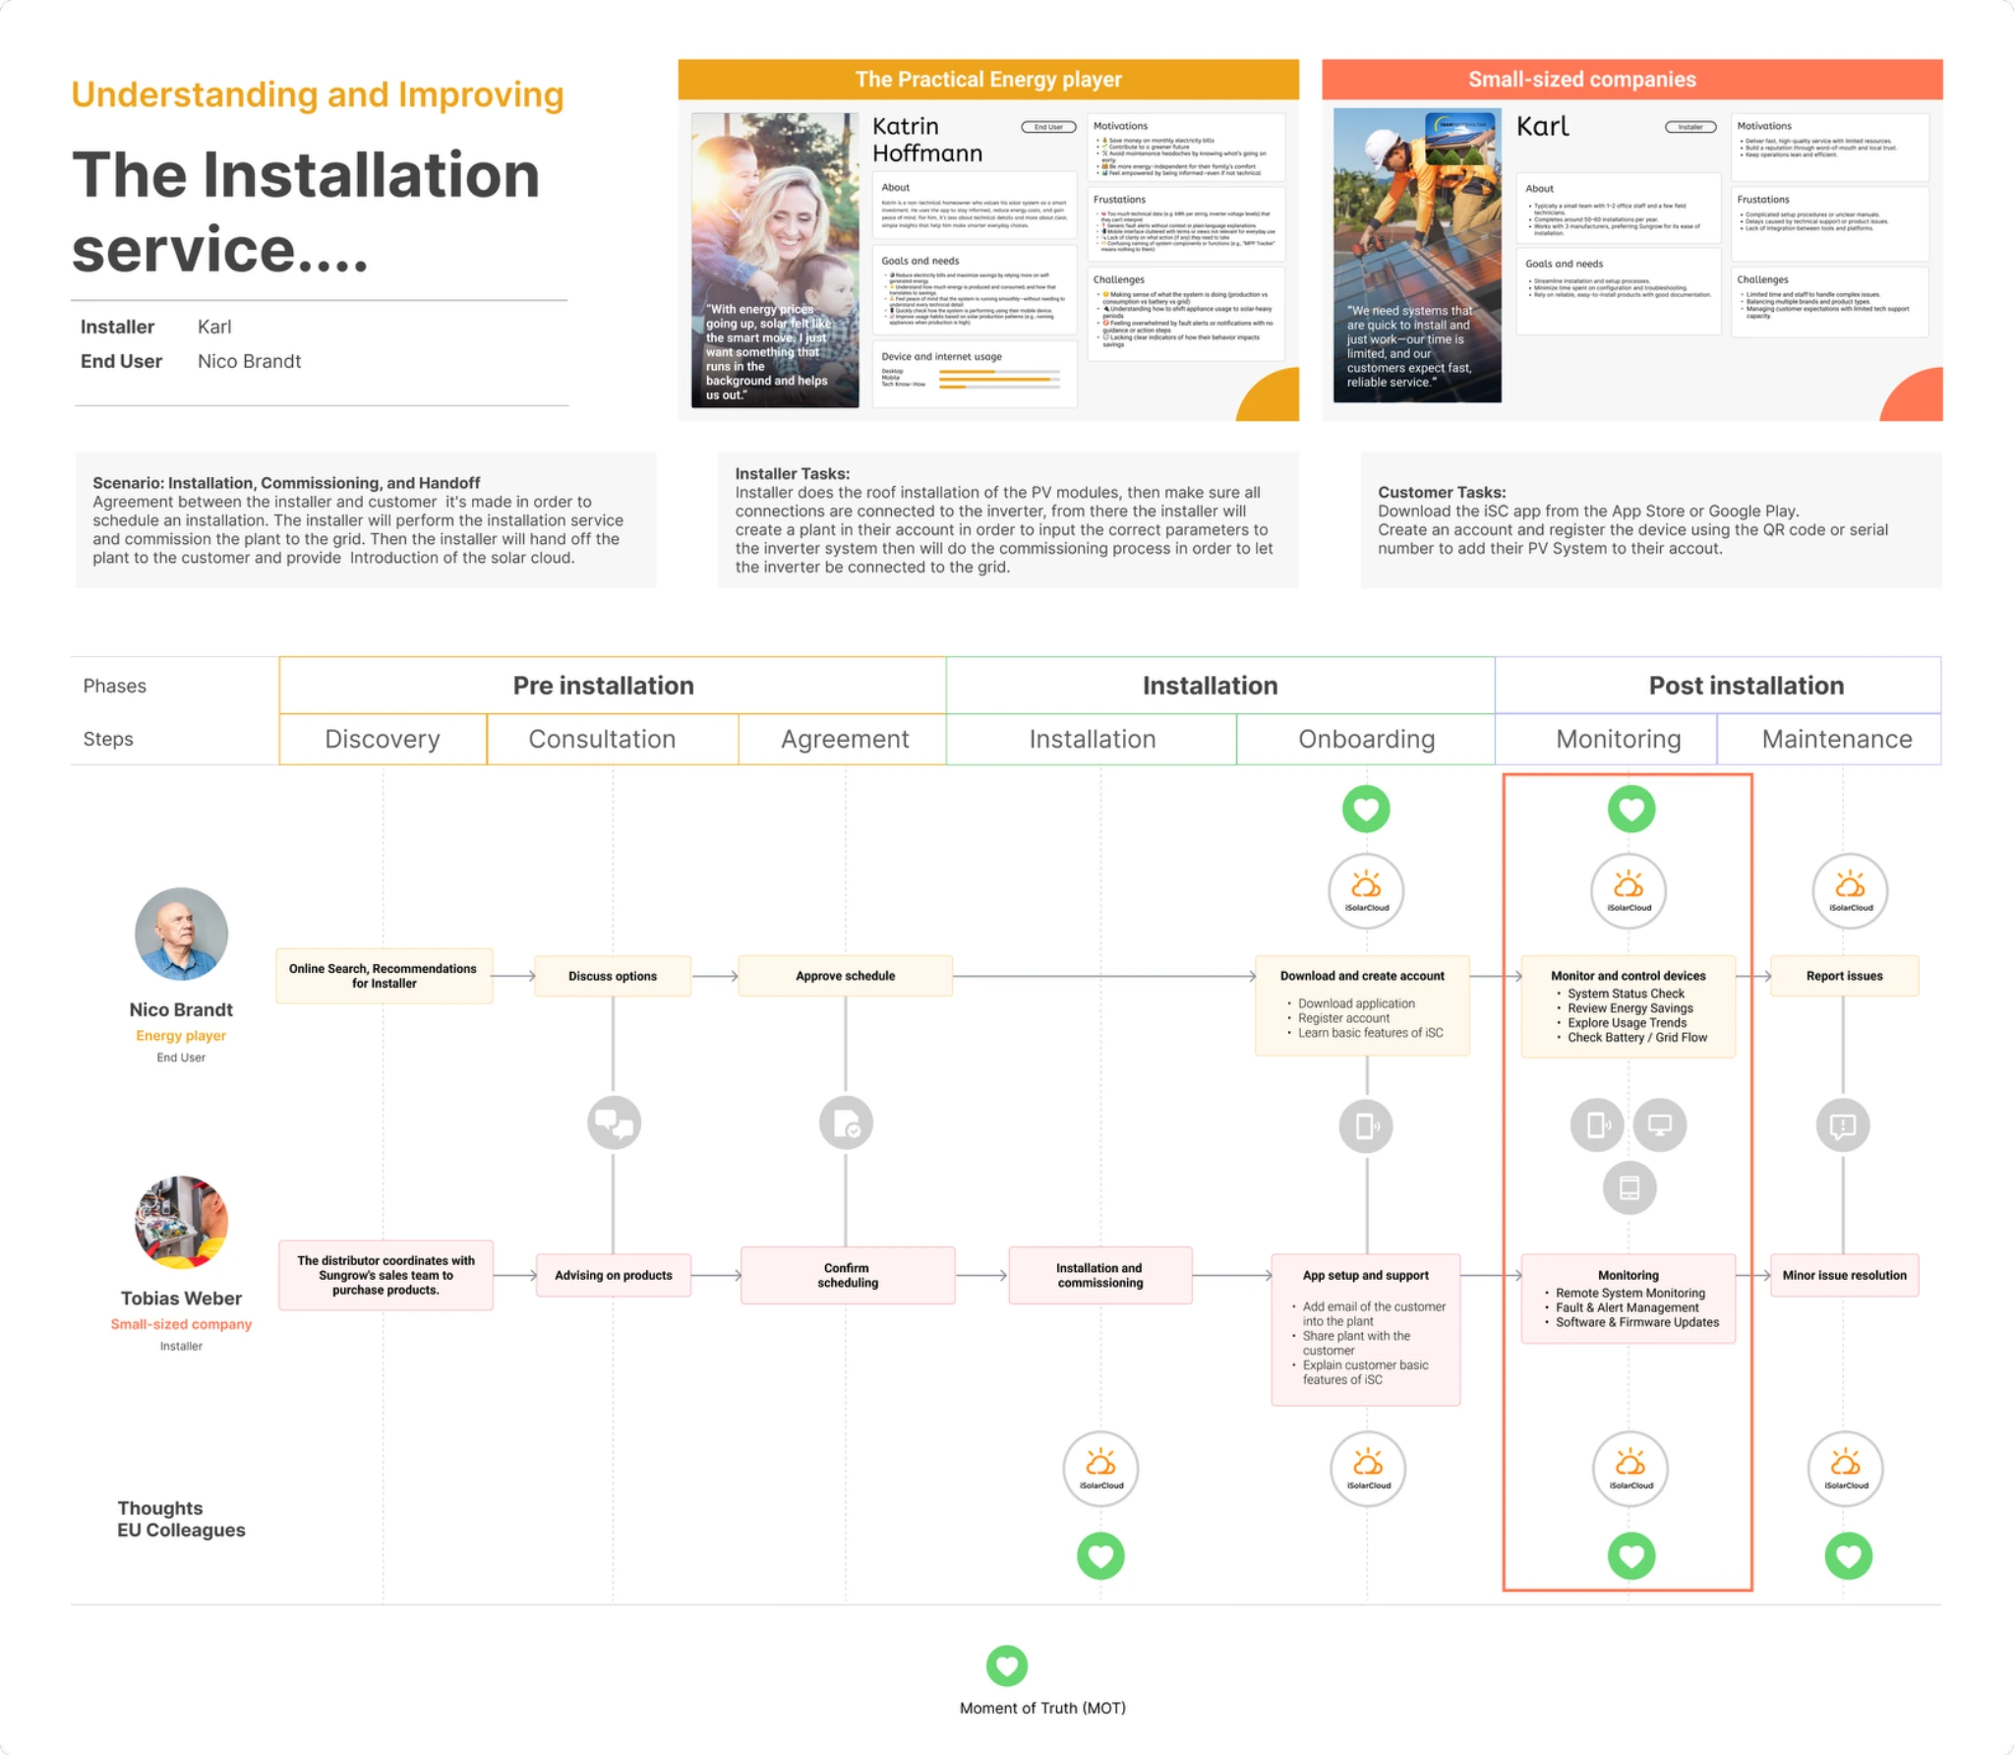Click the Thoughts-row green heart in Installation column
The width and height of the screenshot is (2014, 1755).
click(x=1100, y=1556)
